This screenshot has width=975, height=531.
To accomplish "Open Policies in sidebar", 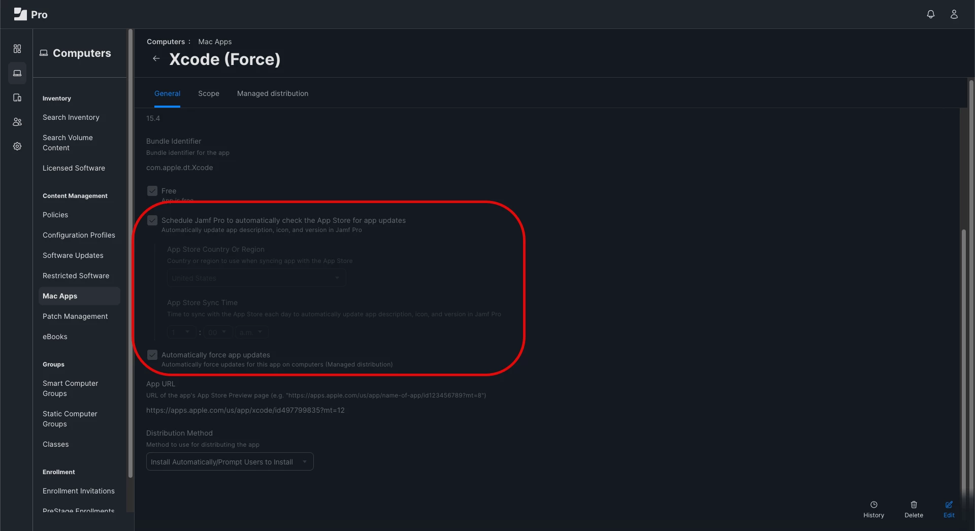I will point(55,215).
